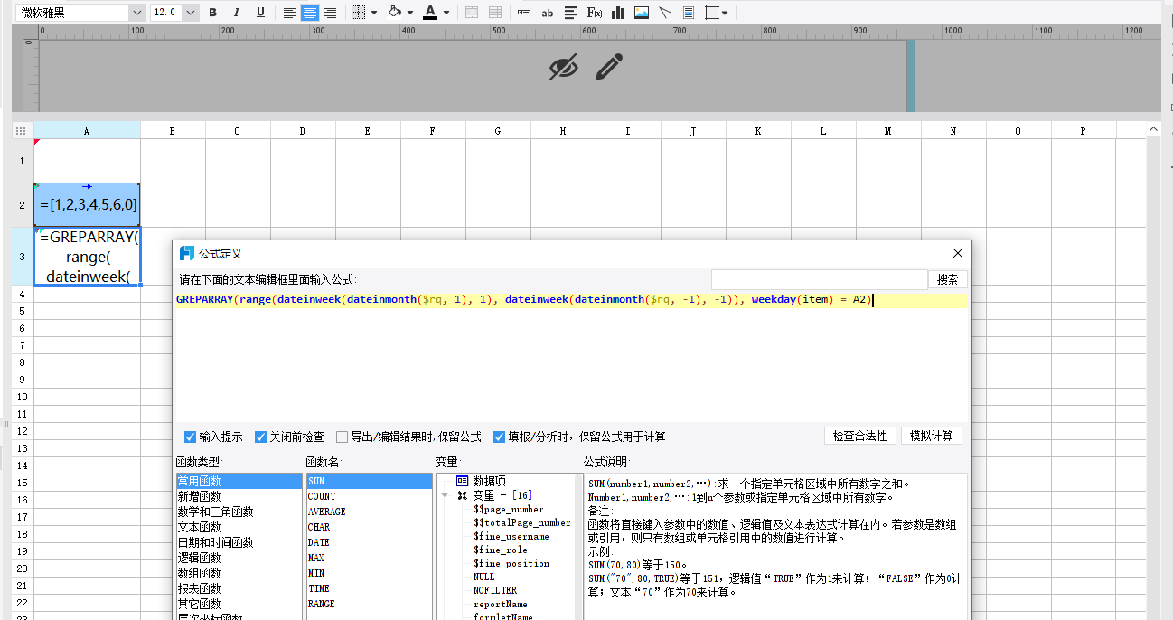The width and height of the screenshot is (1173, 620).
Task: Select the $$page_number variable
Action: (508, 509)
